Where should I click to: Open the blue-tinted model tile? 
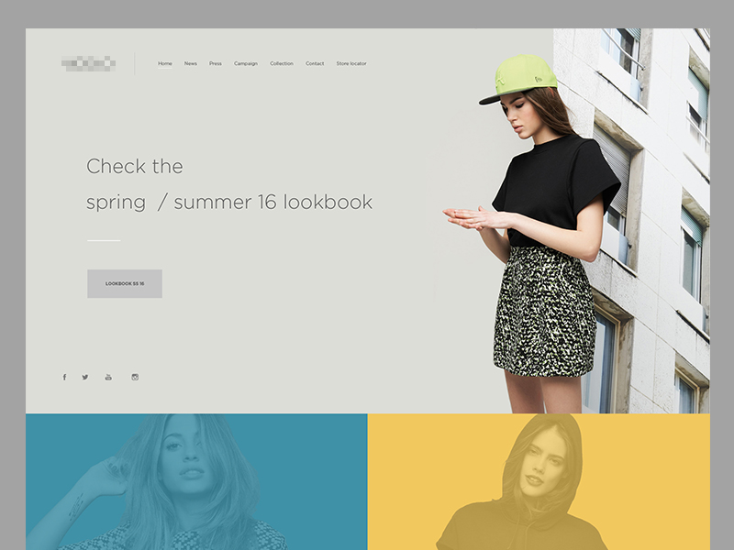click(196, 481)
